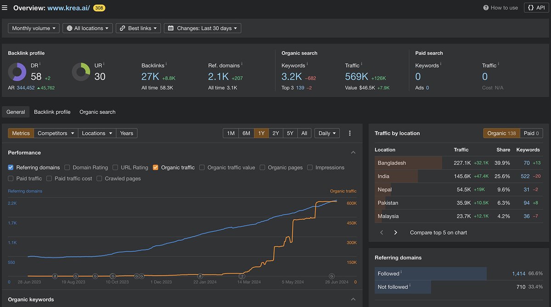Set chart range to 5Y
Screen dimensions: 551x307
[290, 133]
